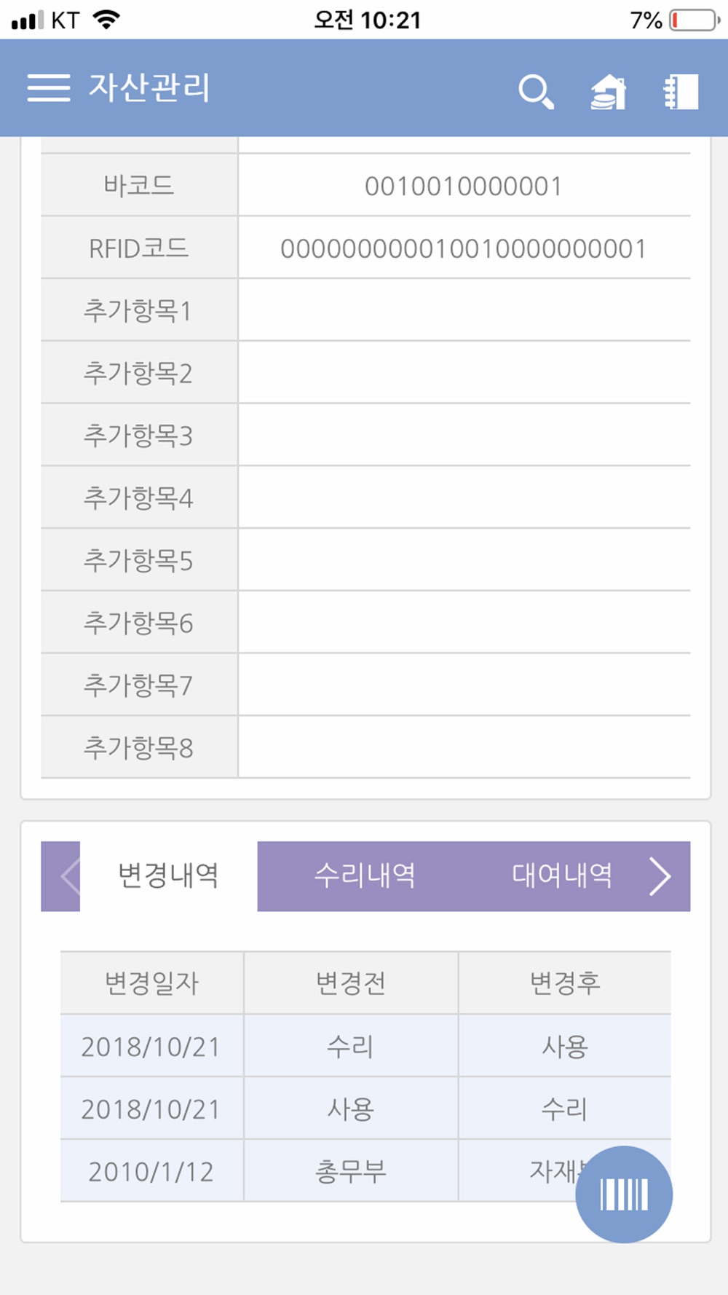Select the empty 추가항목8 value field
Image resolution: width=728 pixels, height=1295 pixels.
tap(464, 748)
